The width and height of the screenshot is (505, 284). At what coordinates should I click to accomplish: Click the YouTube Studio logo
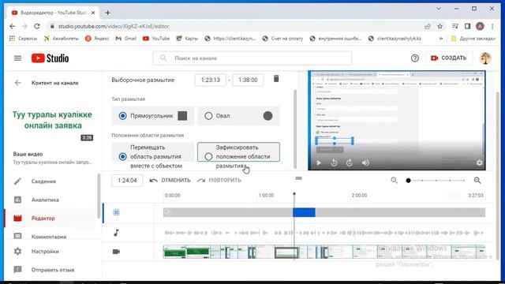50,58
